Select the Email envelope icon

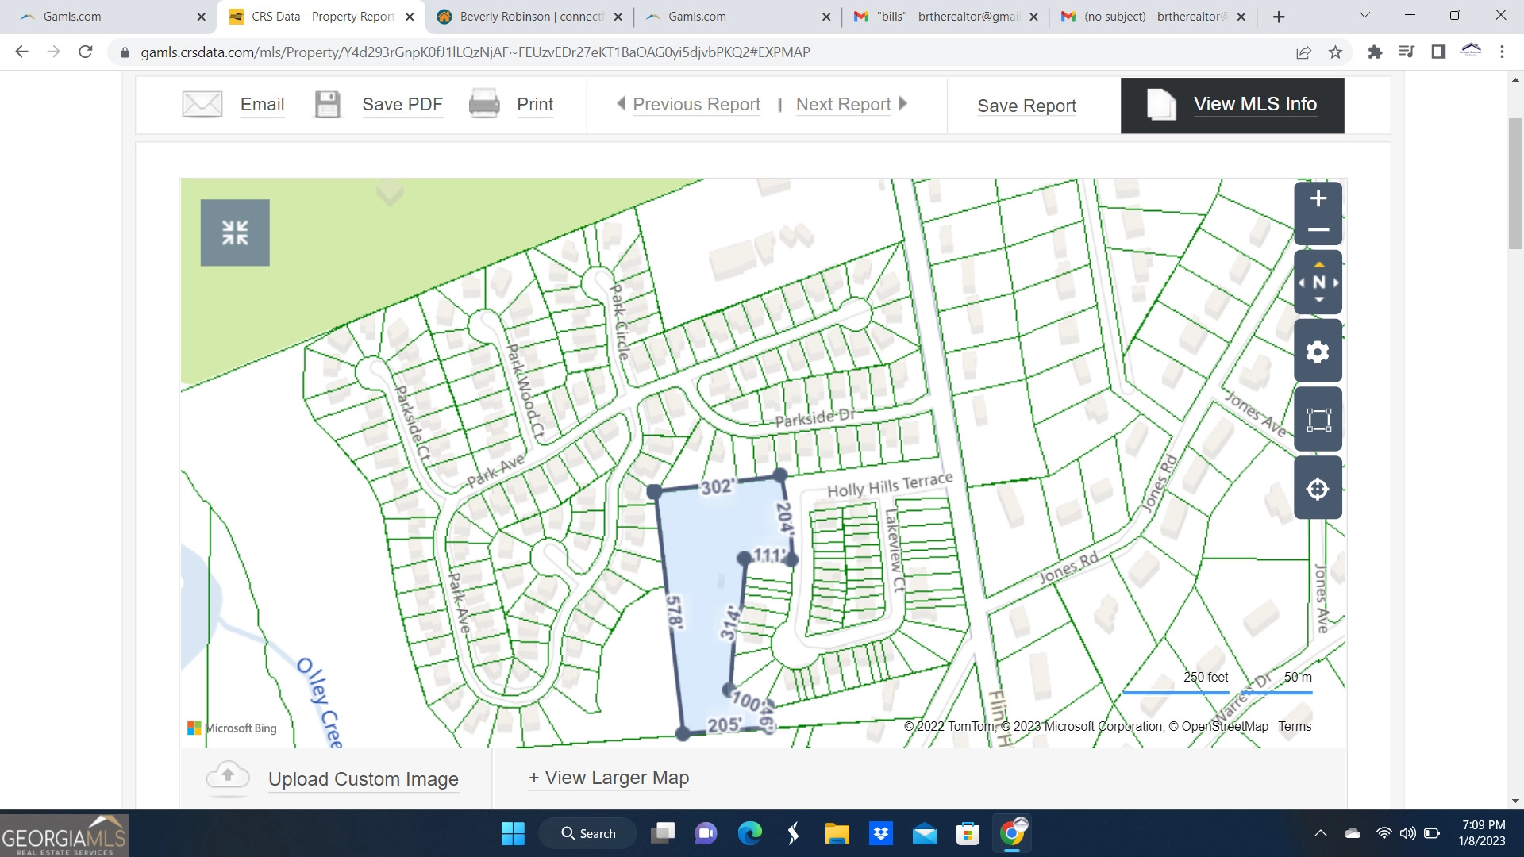coord(202,104)
